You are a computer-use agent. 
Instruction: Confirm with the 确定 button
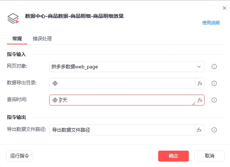pyautogui.click(x=174, y=156)
